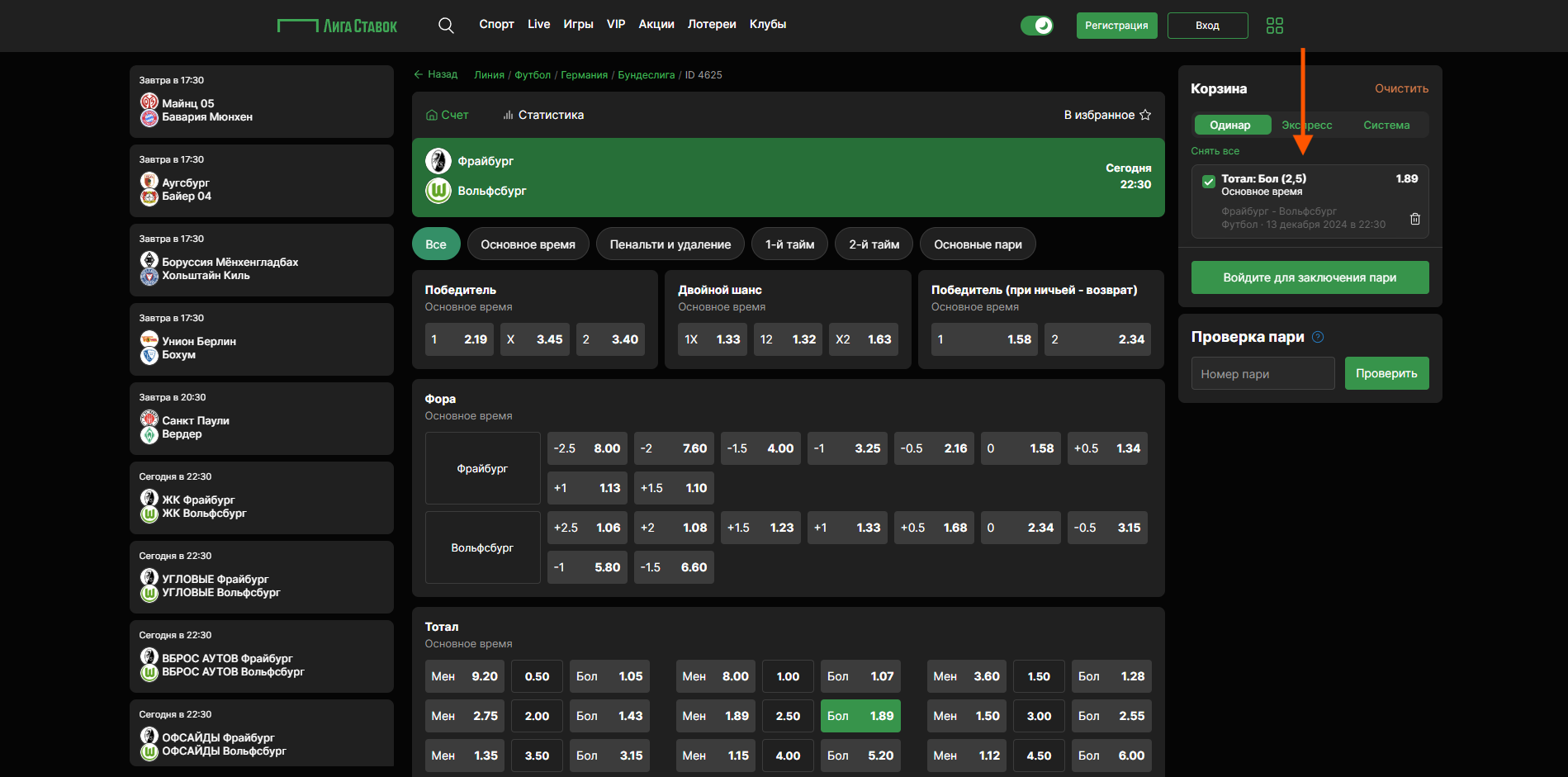Image resolution: width=1568 pixels, height=777 pixels.
Task: Click the search magnifier icon
Action: [x=446, y=26]
